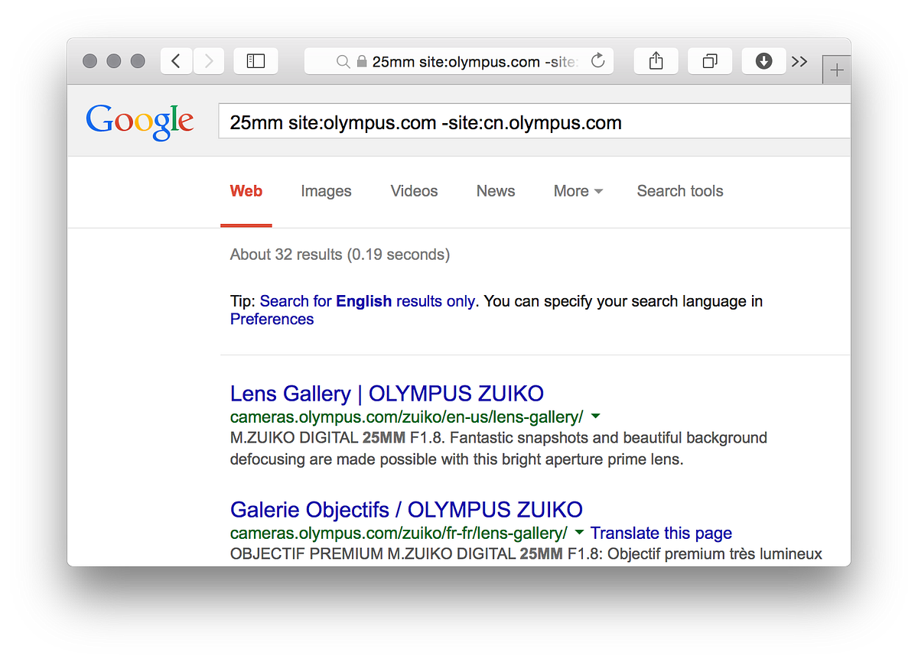The image size is (918, 662).
Task: Click 'Search for English results only' link
Action: pos(367,301)
